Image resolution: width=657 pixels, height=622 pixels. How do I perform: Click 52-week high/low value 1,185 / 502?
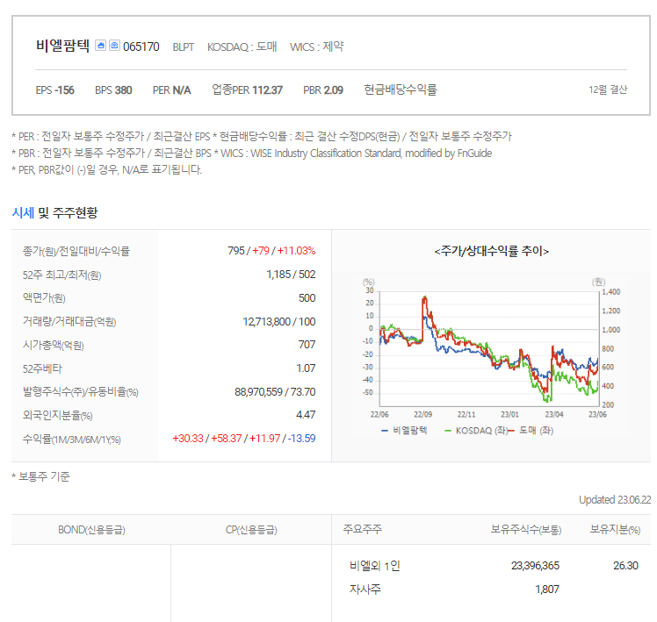point(291,275)
